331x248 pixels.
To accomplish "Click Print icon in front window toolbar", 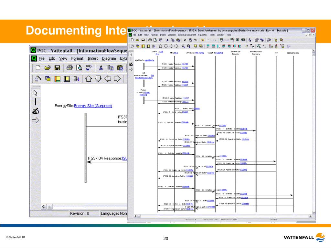I will (150, 40).
